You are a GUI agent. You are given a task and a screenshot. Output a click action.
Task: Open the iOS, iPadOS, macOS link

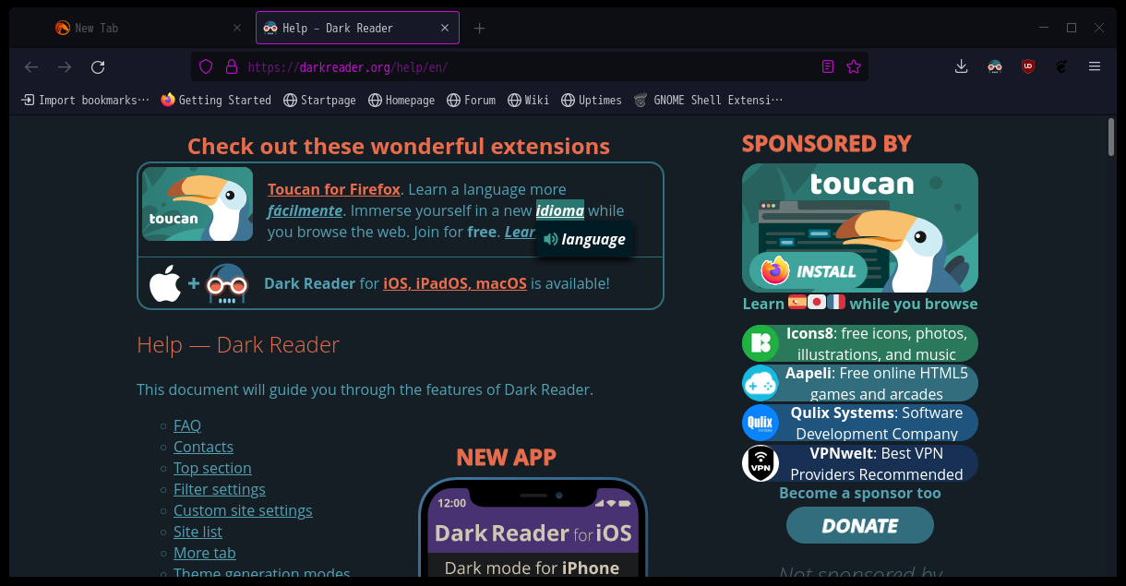pyautogui.click(x=455, y=283)
